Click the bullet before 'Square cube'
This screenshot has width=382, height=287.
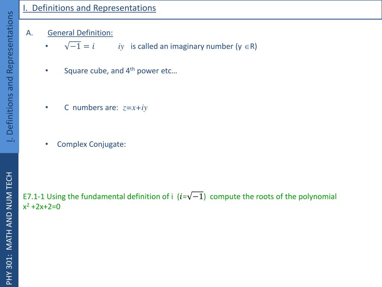pos(47,71)
